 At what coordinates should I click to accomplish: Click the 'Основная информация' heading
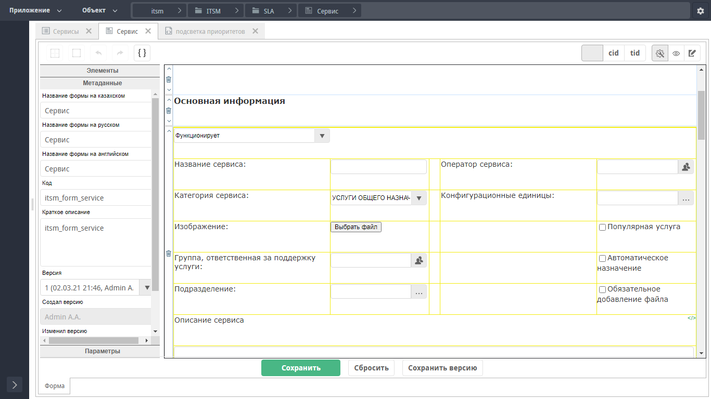pyautogui.click(x=230, y=101)
